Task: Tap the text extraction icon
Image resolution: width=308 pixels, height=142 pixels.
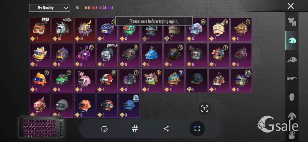Action: point(205,108)
